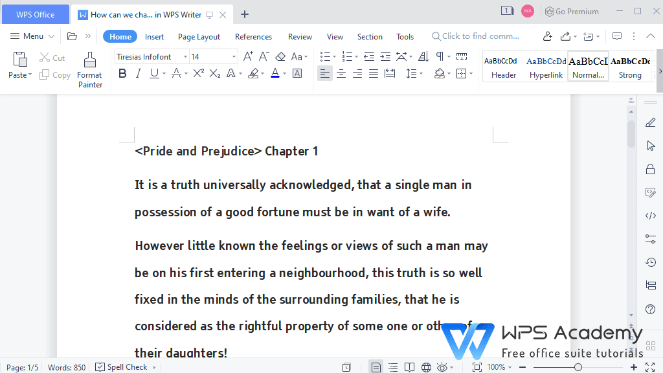This screenshot has width=663, height=373.
Task: Decrease font size with the A- icon
Action: (264, 56)
